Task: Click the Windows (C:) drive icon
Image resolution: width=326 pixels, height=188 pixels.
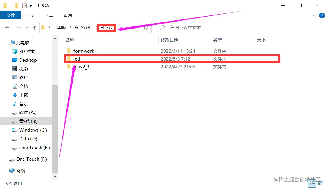Action: (x=15, y=130)
